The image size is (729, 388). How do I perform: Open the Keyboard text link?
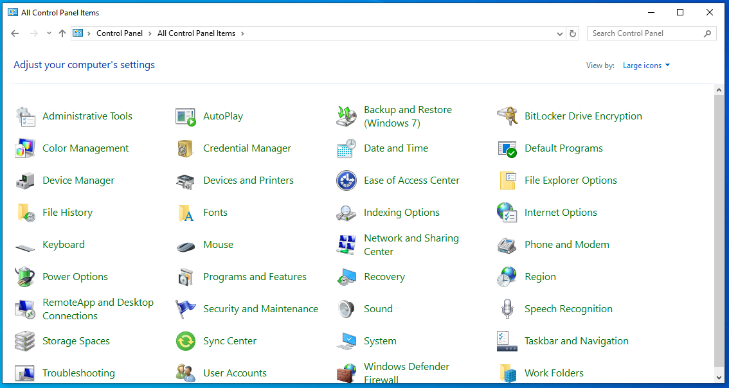click(x=64, y=245)
